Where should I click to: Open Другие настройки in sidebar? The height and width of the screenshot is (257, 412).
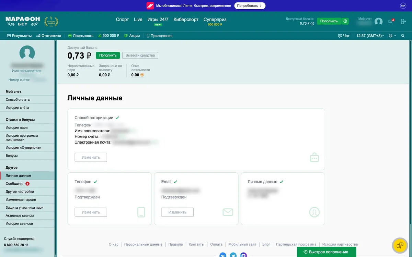(27, 192)
